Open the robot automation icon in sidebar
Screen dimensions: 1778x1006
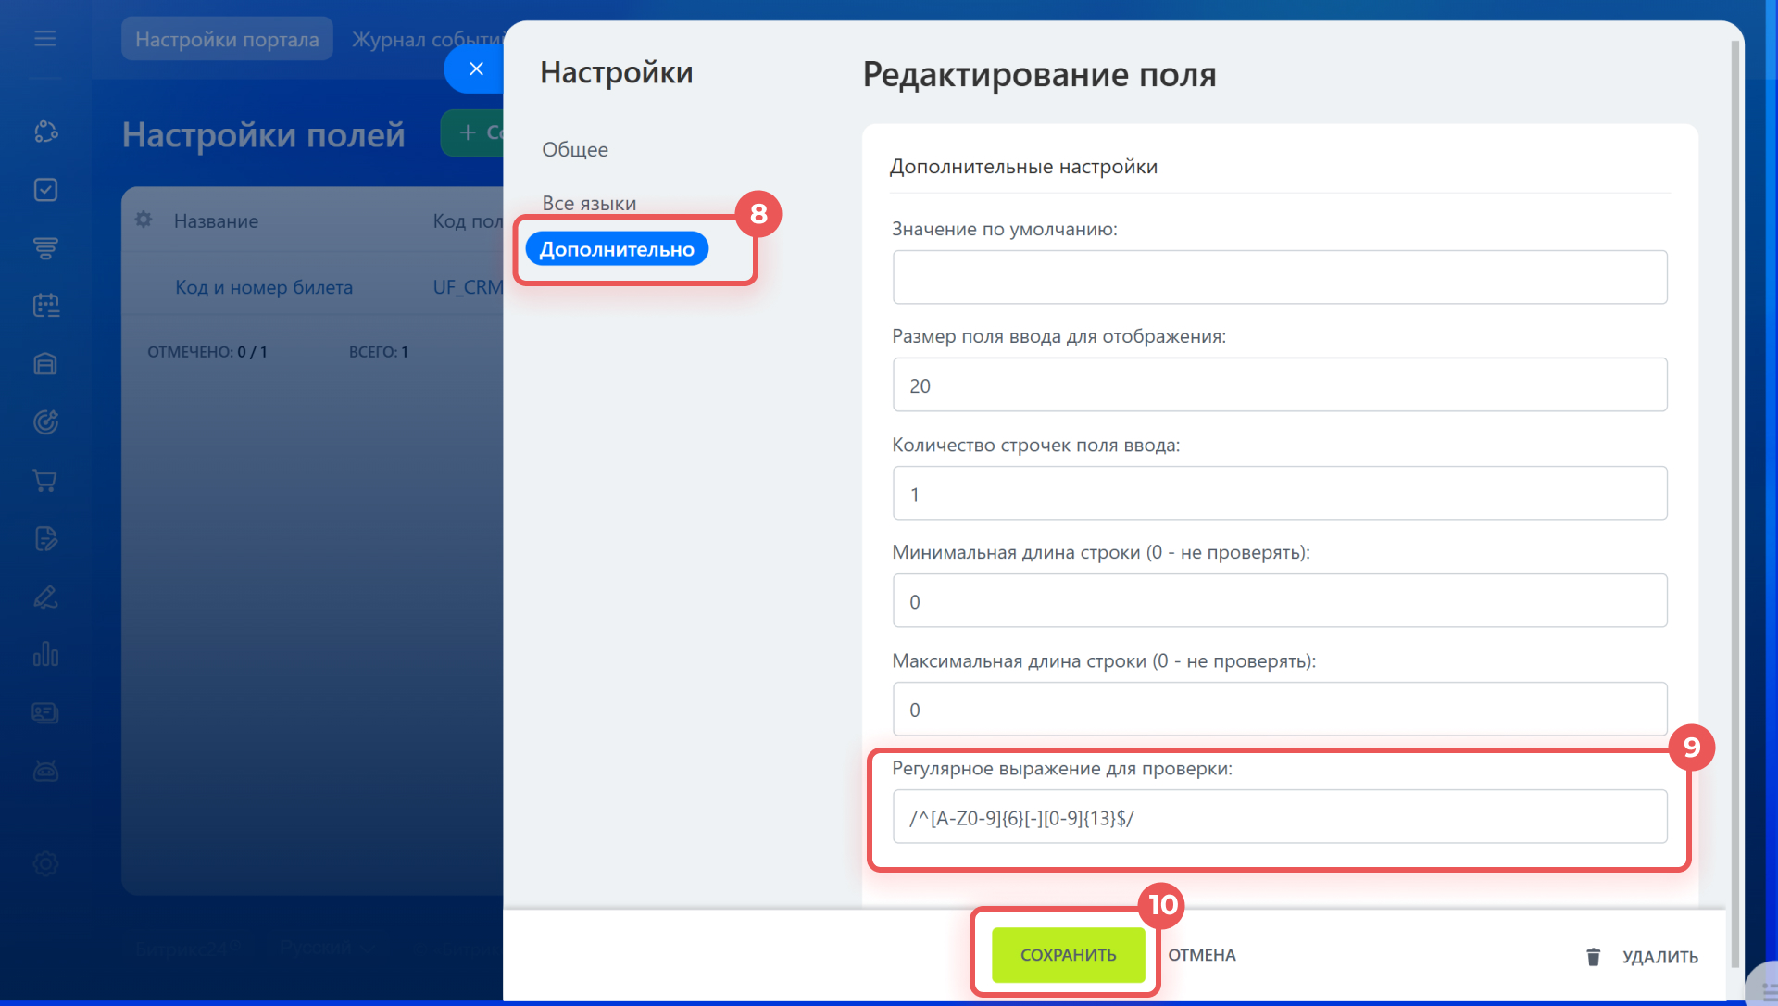[x=45, y=771]
